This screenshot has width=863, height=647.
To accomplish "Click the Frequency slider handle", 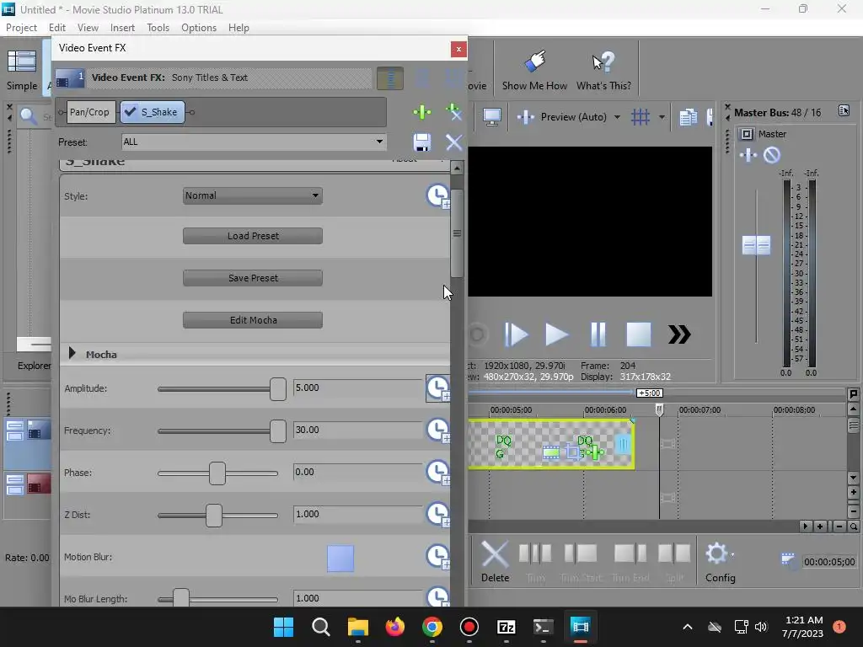I will (x=278, y=431).
